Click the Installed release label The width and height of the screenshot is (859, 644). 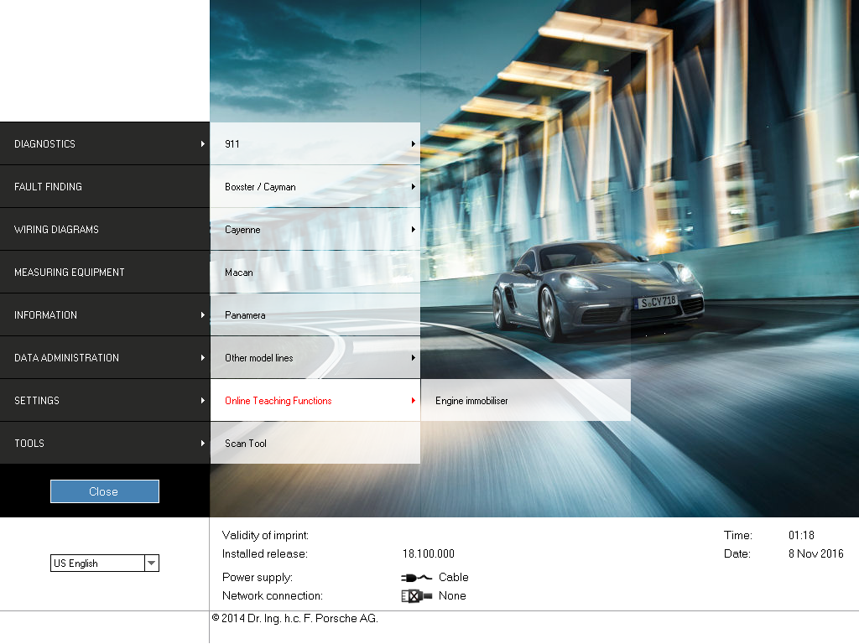tap(264, 553)
